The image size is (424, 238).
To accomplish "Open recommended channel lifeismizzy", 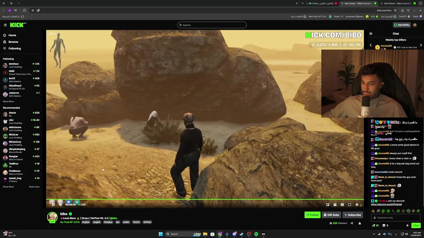I will click(x=21, y=143).
